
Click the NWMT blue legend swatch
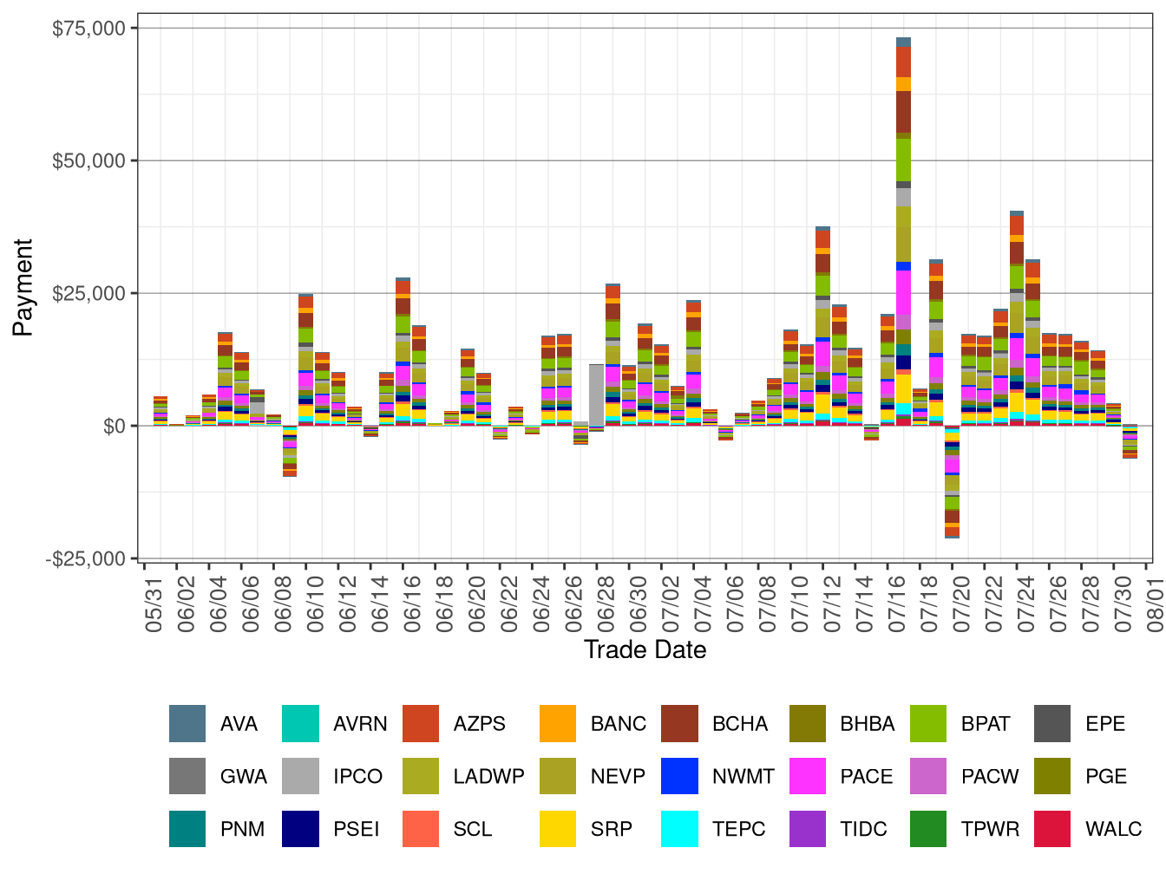[x=679, y=776]
